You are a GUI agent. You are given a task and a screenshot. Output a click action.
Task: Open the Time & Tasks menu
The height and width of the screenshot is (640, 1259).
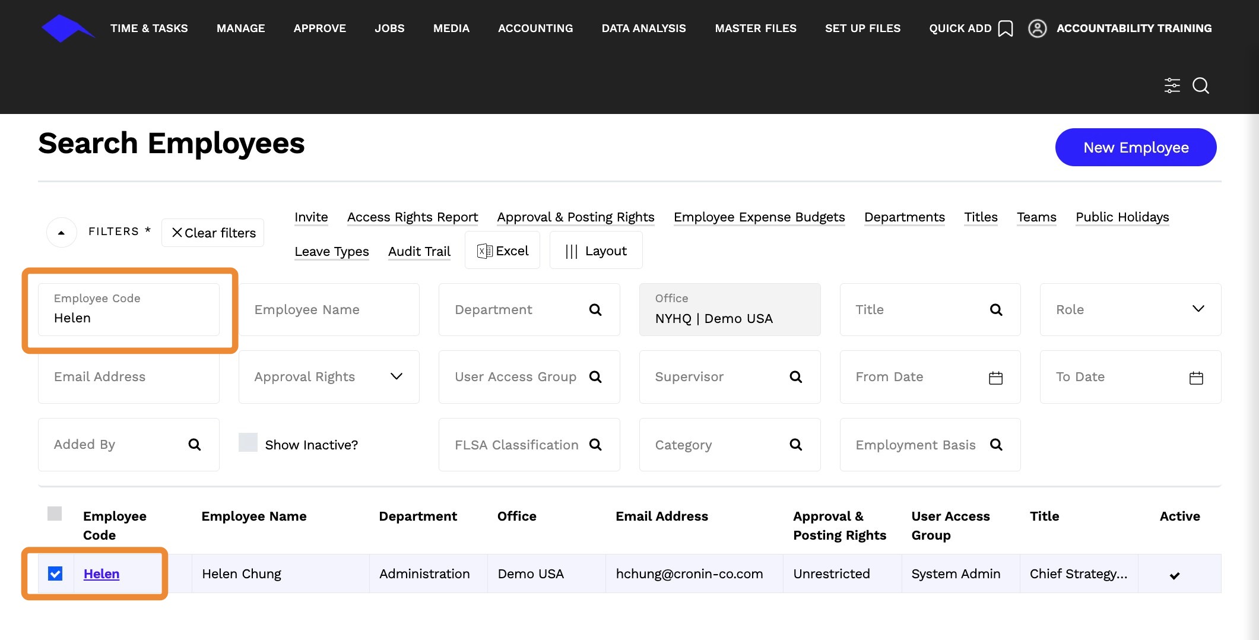coord(149,28)
